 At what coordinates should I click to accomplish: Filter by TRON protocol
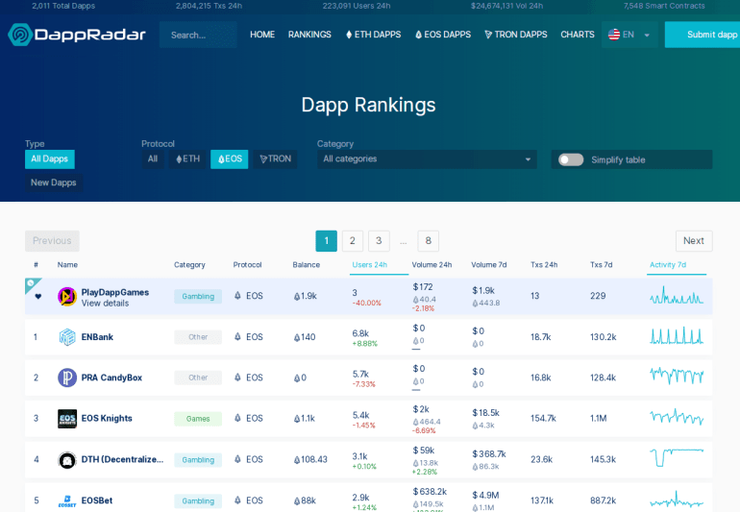[x=275, y=159]
